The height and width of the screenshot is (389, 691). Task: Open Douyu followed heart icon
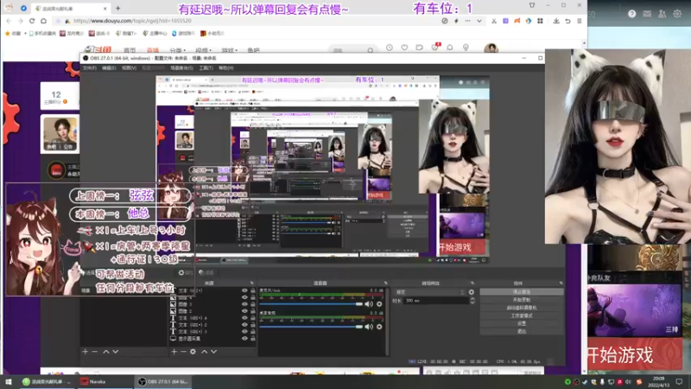[404, 48]
